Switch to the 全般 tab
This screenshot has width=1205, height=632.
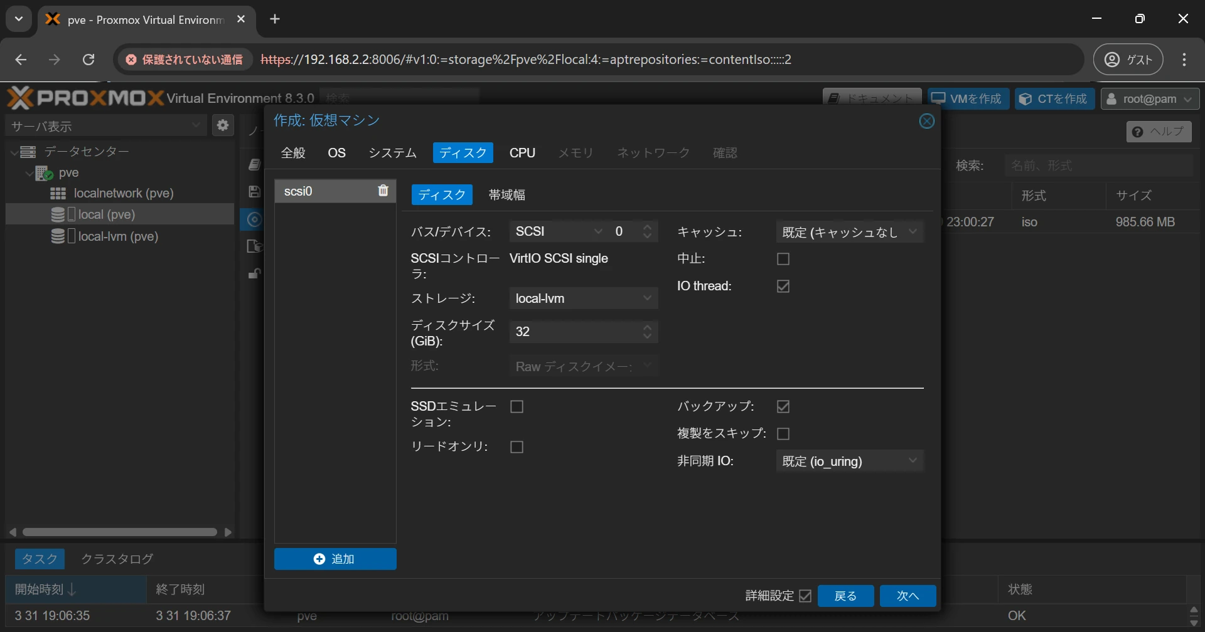(x=293, y=153)
